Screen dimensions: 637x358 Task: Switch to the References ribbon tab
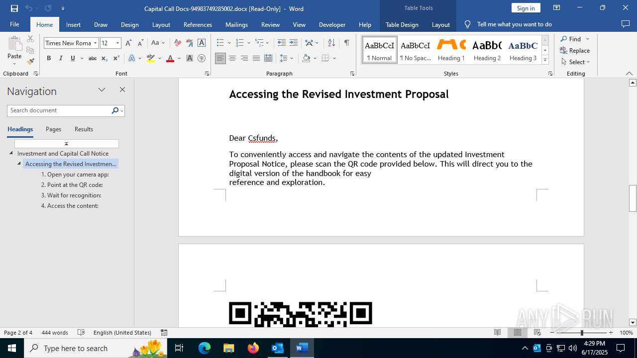(x=198, y=24)
